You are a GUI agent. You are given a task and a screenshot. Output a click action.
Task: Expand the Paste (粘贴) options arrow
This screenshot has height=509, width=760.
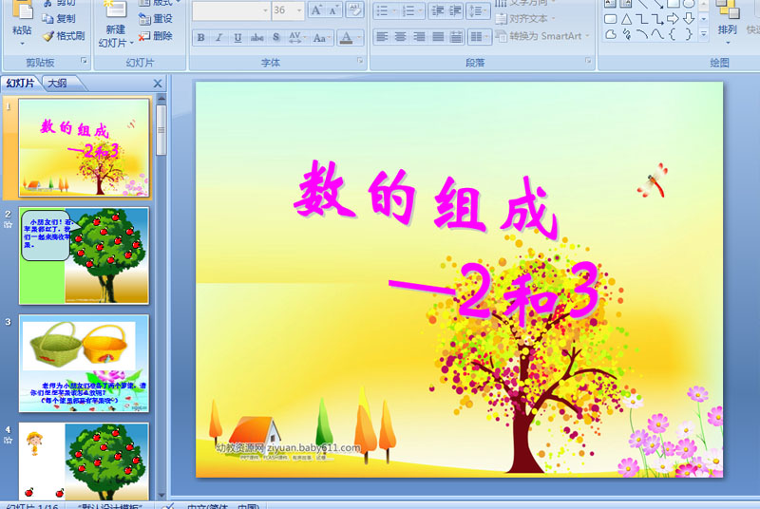coord(22,44)
